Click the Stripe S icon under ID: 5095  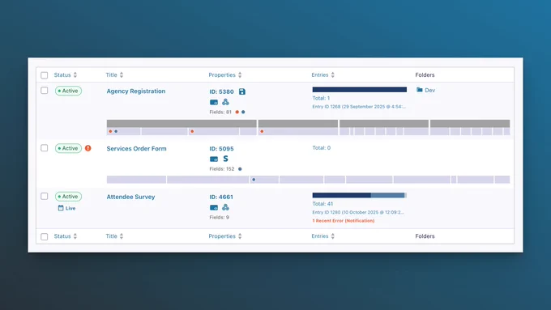[225, 159]
